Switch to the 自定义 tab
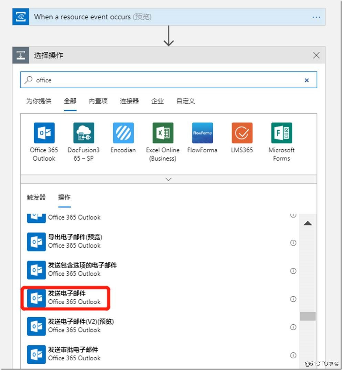Screen dimensions: 342x370 tap(186, 101)
